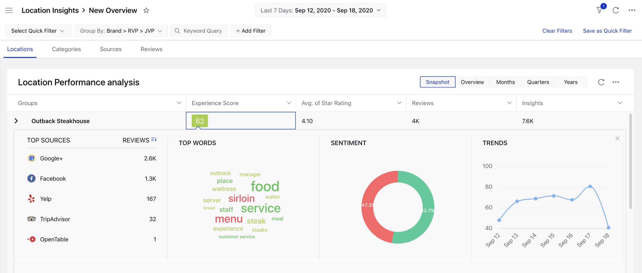
Task: Click the table vertical scrollbar
Action: click(x=631, y=161)
